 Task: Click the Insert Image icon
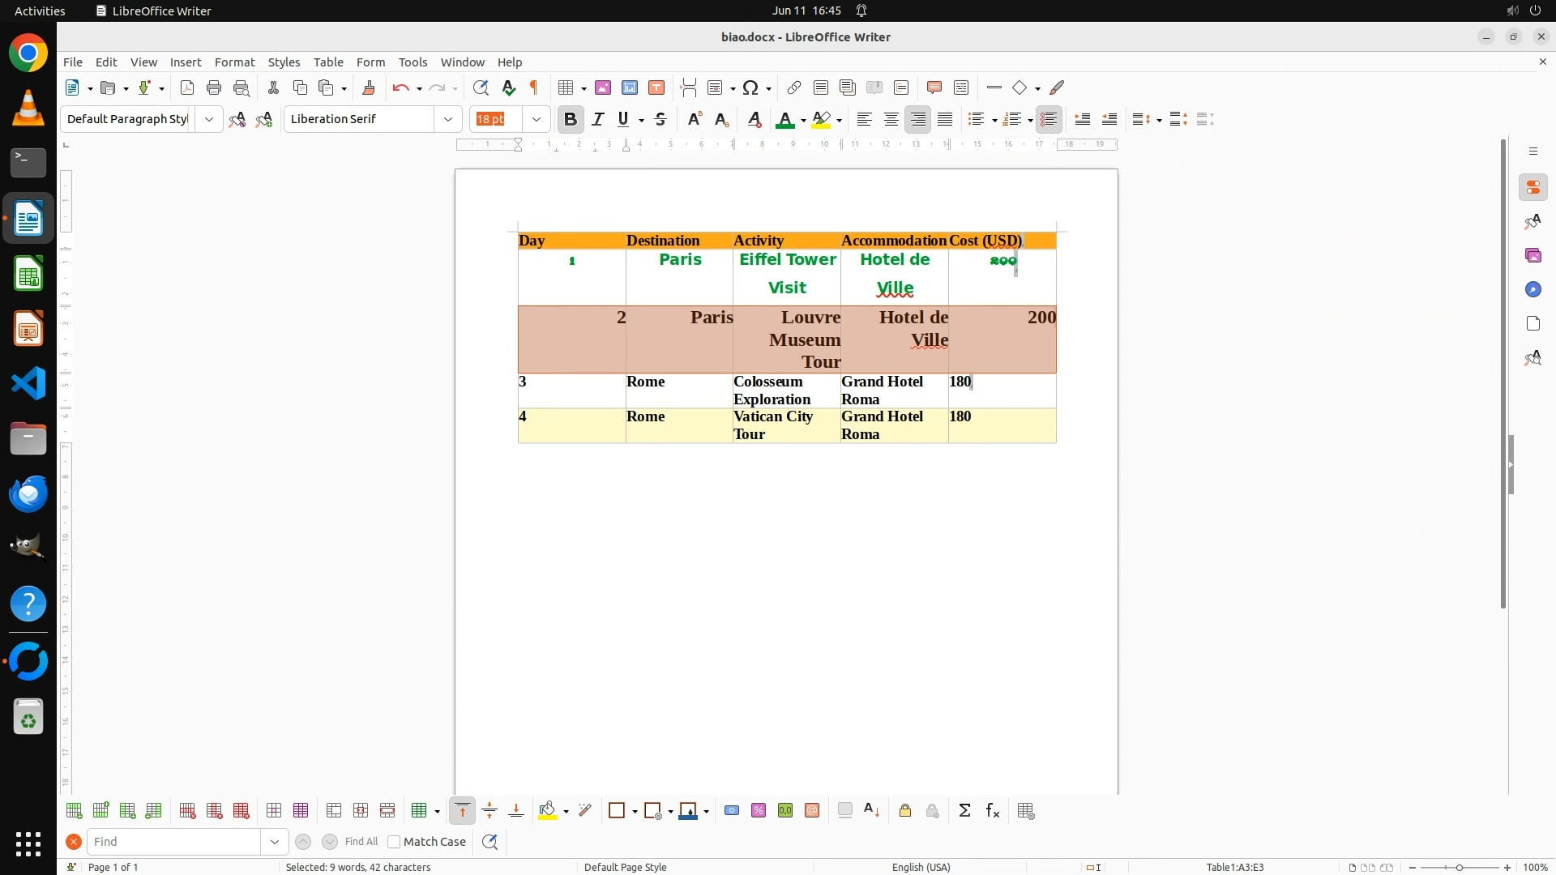(603, 87)
